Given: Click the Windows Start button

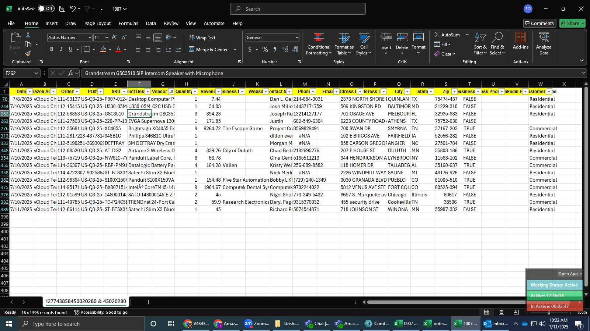Looking at the screenshot, I should pyautogui.click(x=9, y=324).
